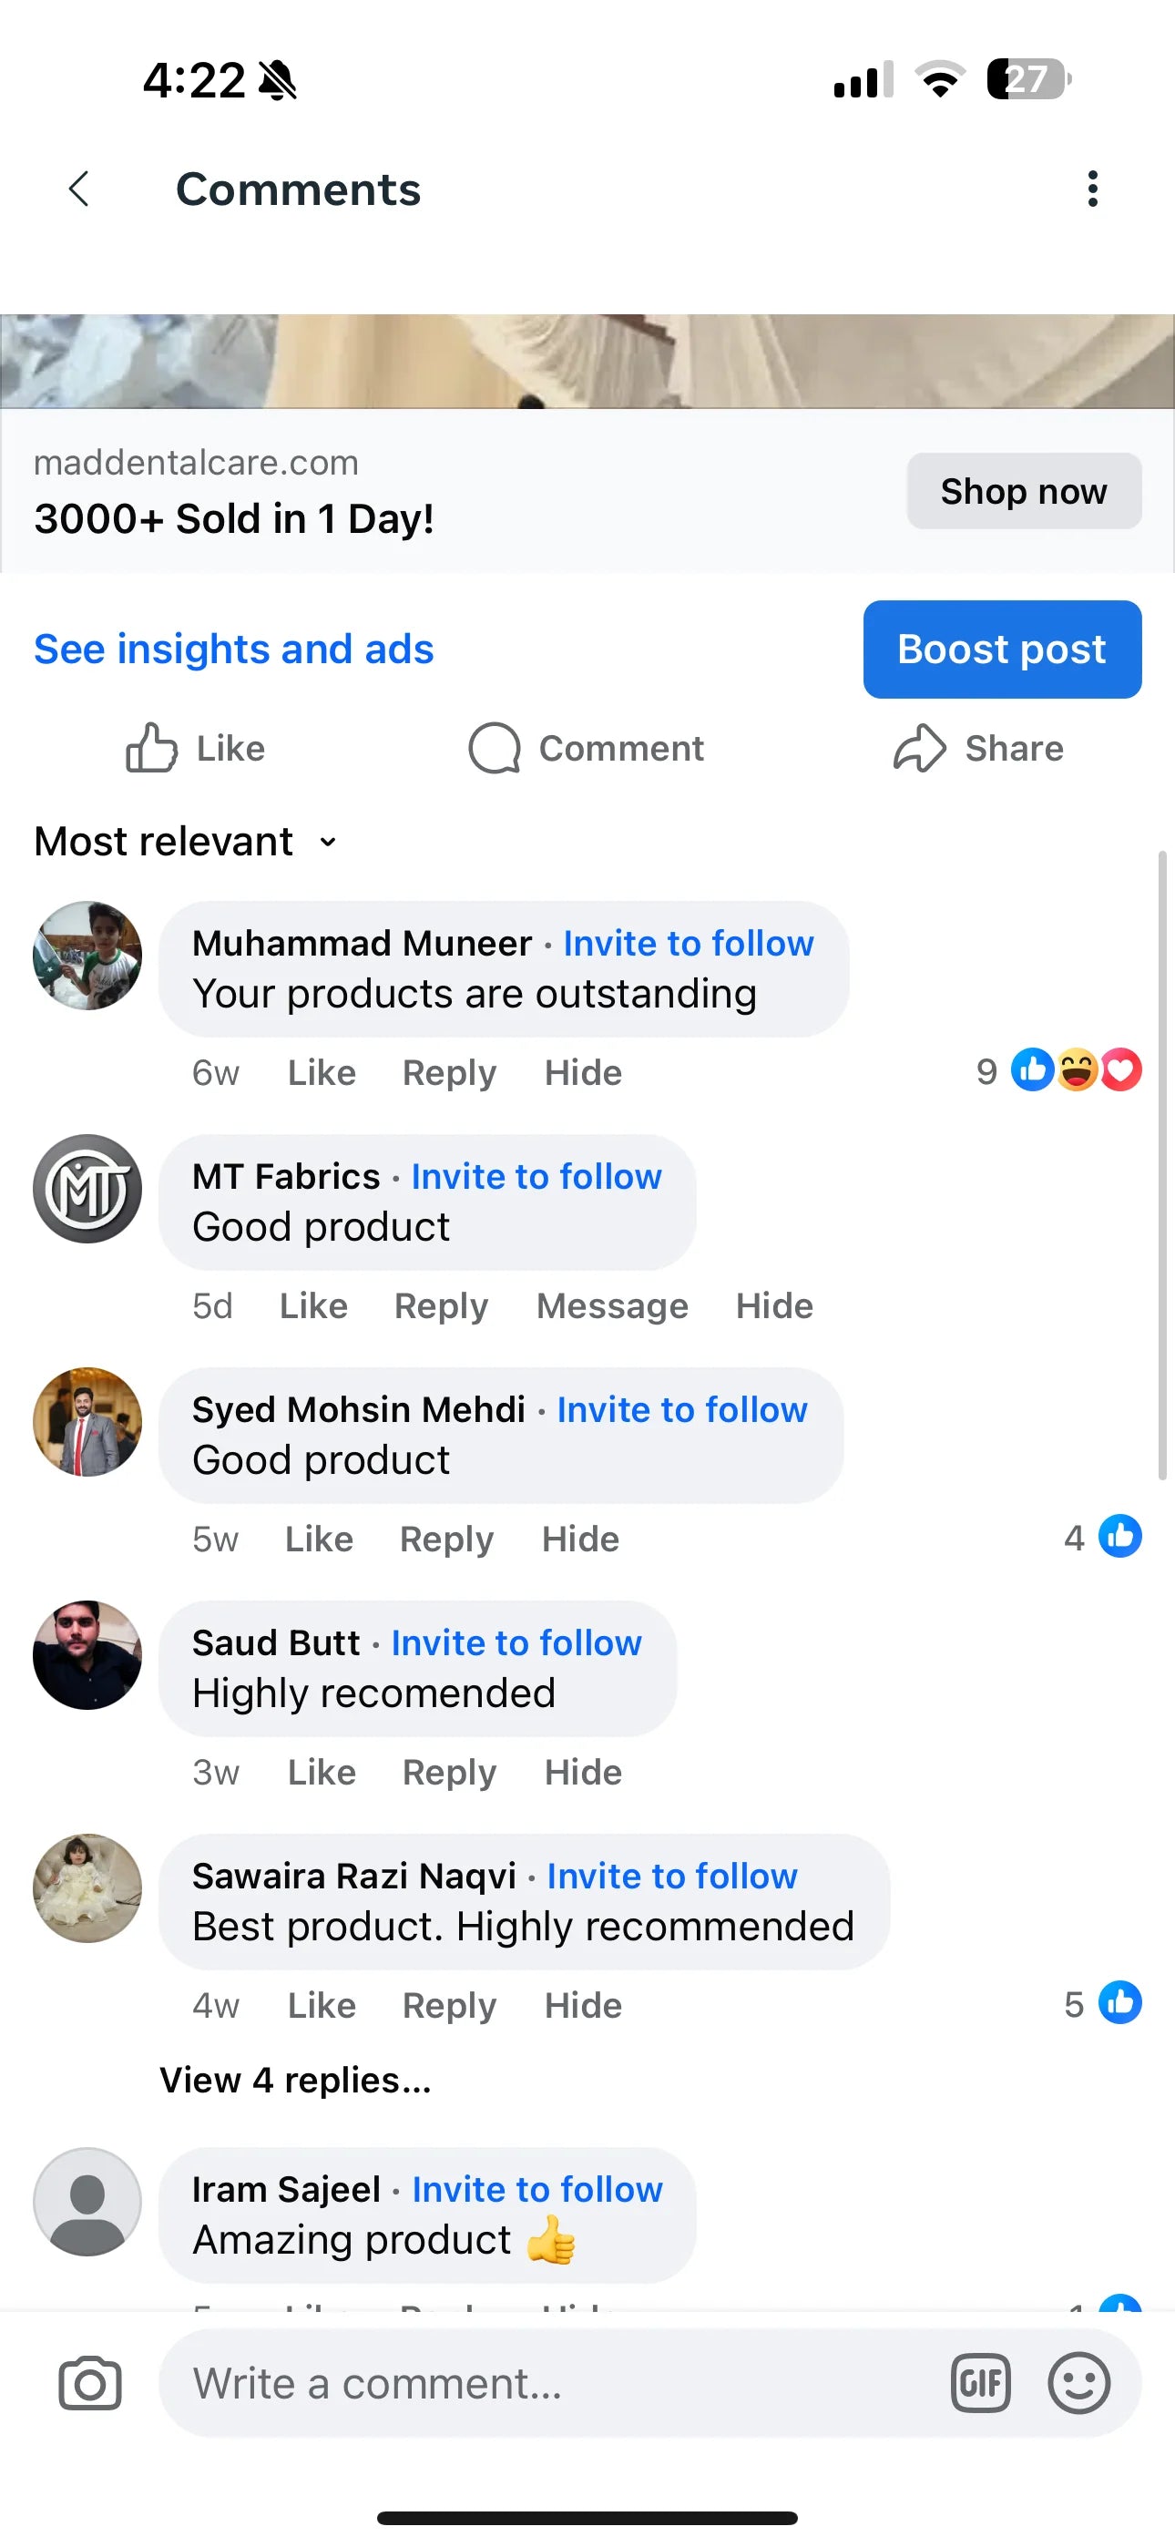
Task: Invite Muhammad Muneer to follow
Action: click(x=689, y=943)
